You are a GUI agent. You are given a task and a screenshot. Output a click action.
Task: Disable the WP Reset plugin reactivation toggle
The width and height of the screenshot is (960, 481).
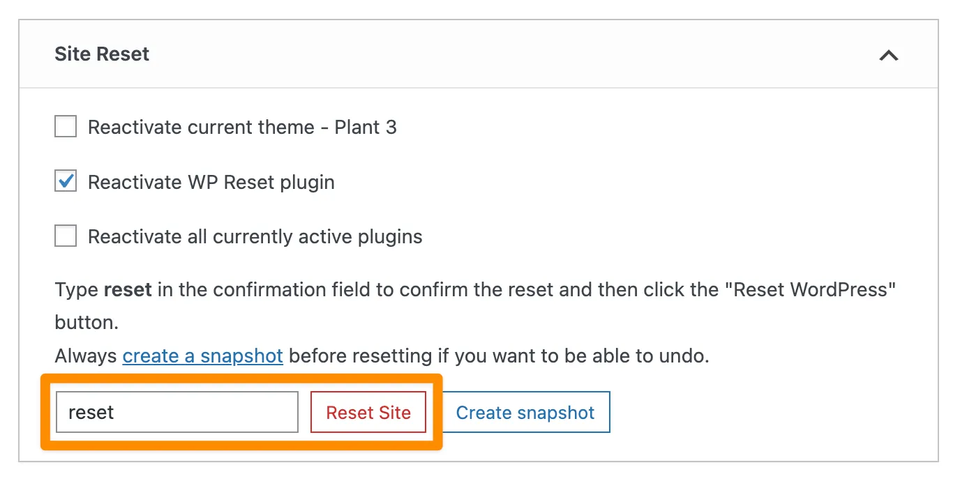click(65, 181)
